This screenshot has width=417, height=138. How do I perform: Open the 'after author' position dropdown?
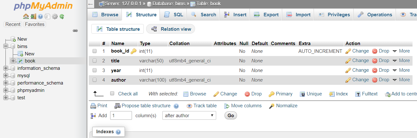189,116
